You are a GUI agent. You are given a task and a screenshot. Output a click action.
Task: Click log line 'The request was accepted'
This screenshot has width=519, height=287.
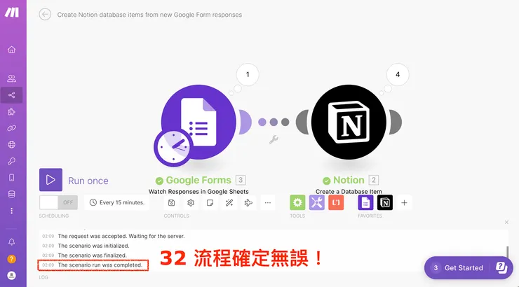[x=121, y=236]
